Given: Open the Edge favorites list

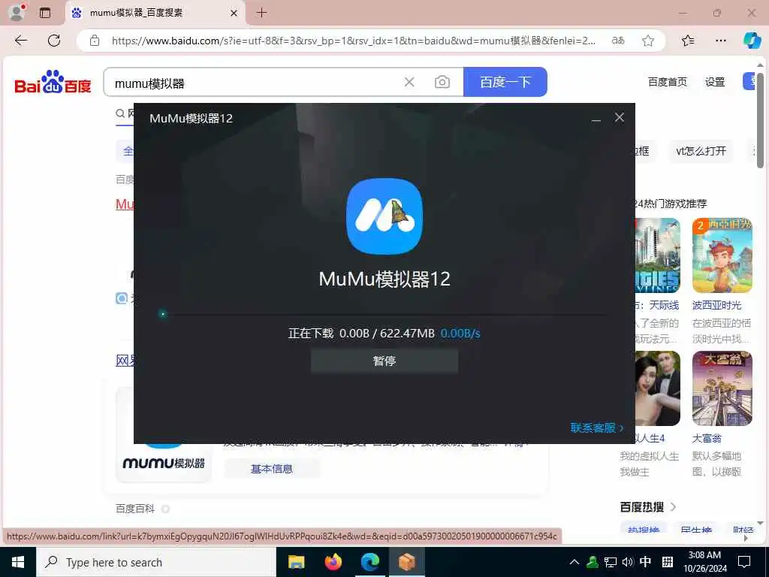Looking at the screenshot, I should click(x=688, y=41).
